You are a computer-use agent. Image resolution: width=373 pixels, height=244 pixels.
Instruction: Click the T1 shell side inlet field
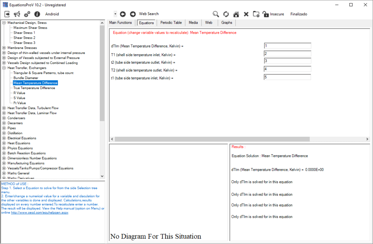click(287, 54)
